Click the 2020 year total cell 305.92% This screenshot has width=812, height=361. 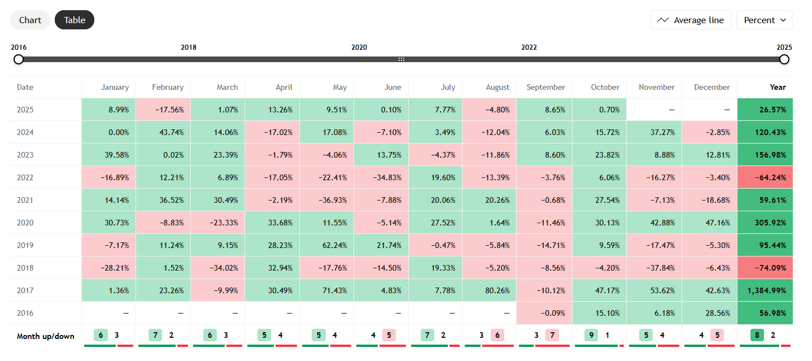(765, 223)
